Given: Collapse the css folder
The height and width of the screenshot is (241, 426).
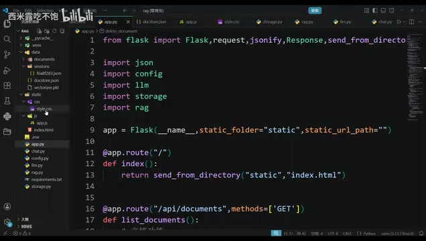Looking at the screenshot, I should (23, 102).
